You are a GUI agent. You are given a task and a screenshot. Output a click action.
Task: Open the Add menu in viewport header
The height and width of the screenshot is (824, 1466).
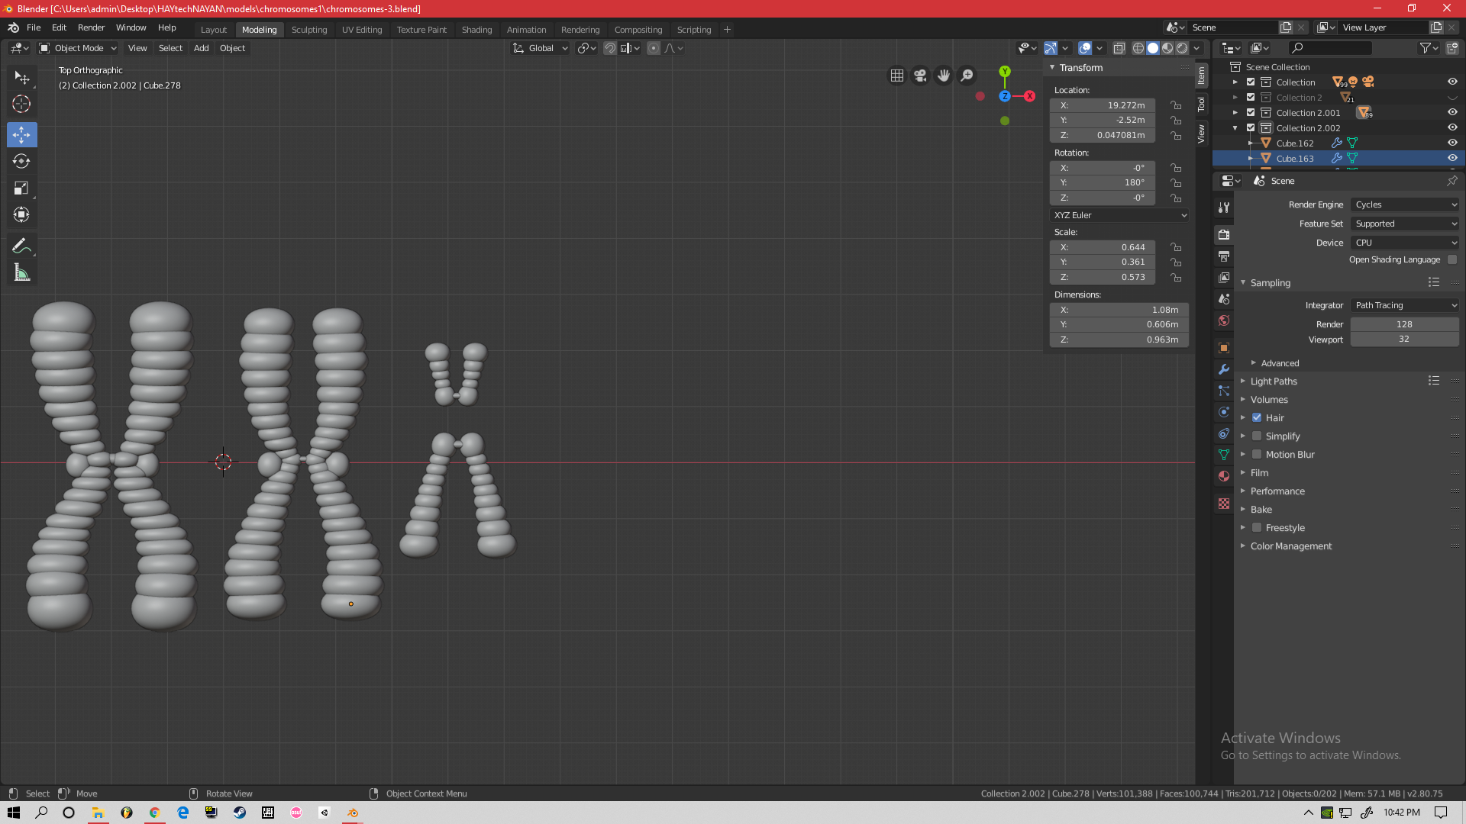pyautogui.click(x=201, y=48)
